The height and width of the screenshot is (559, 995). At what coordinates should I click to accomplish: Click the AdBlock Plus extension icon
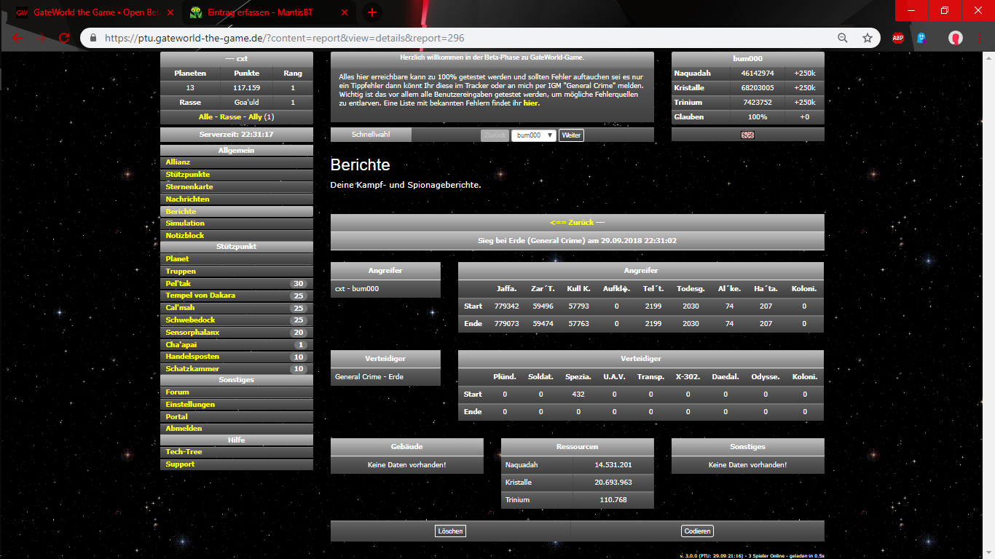coord(898,38)
